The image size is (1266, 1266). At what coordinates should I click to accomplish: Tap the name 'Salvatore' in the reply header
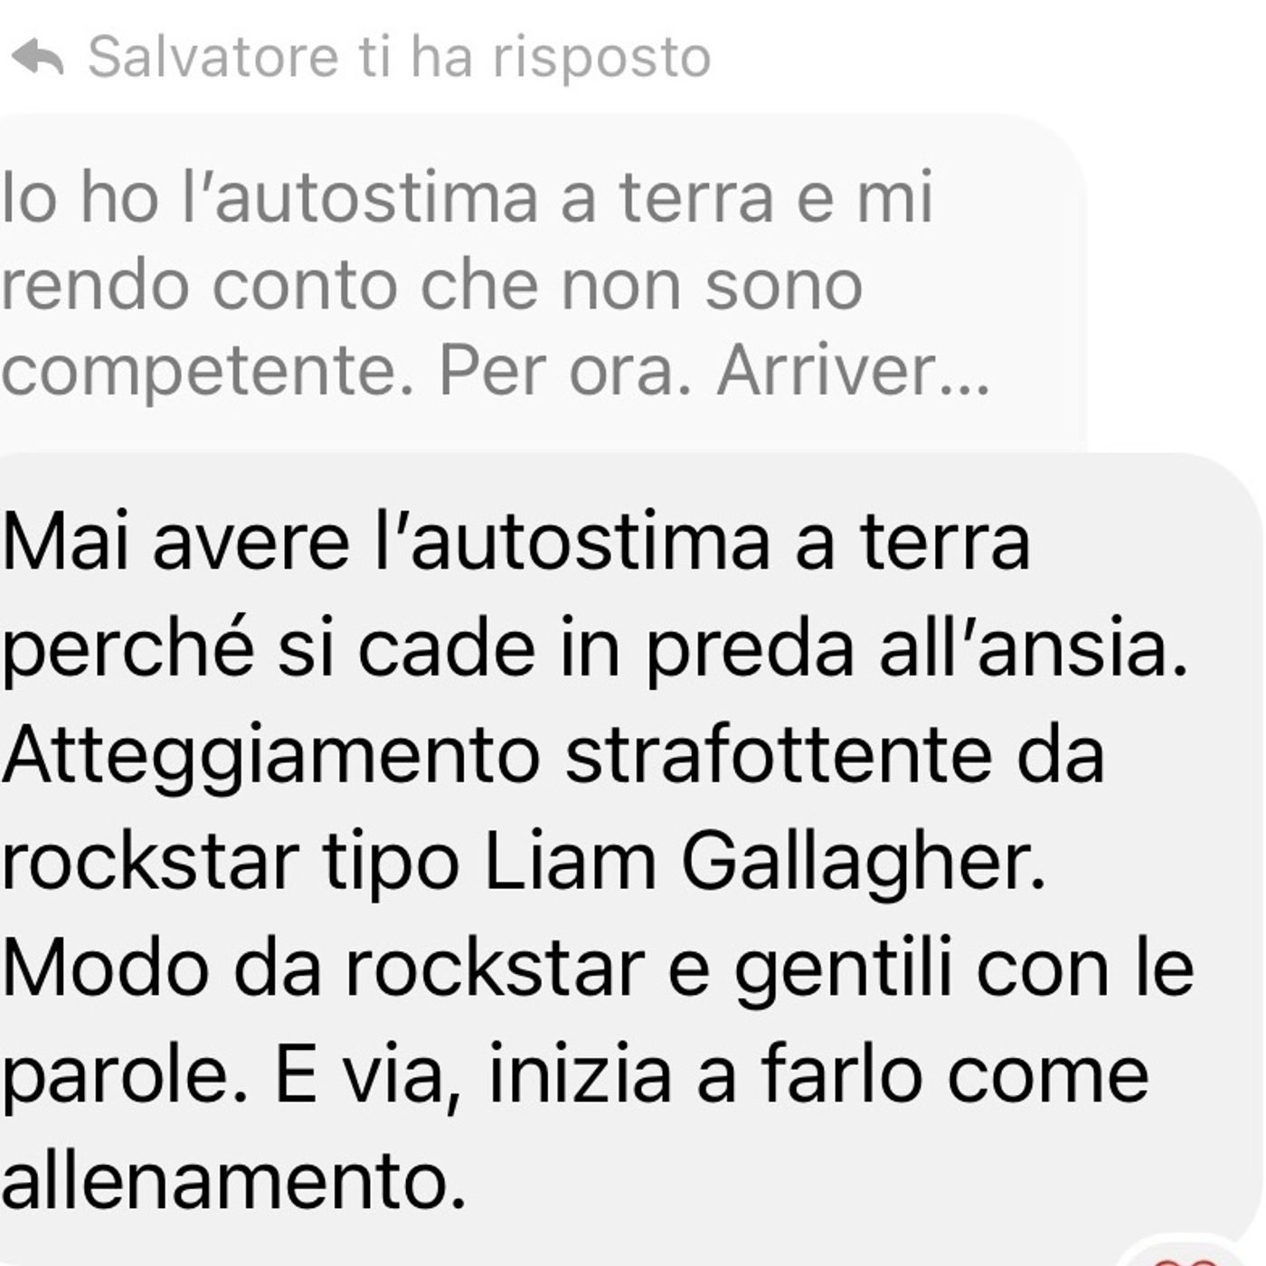[x=213, y=57]
